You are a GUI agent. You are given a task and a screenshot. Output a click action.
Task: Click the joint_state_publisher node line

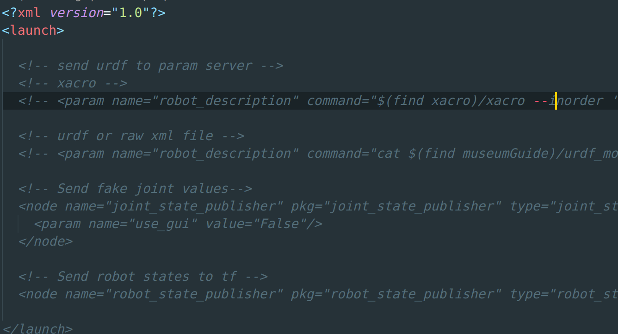[x=318, y=206]
